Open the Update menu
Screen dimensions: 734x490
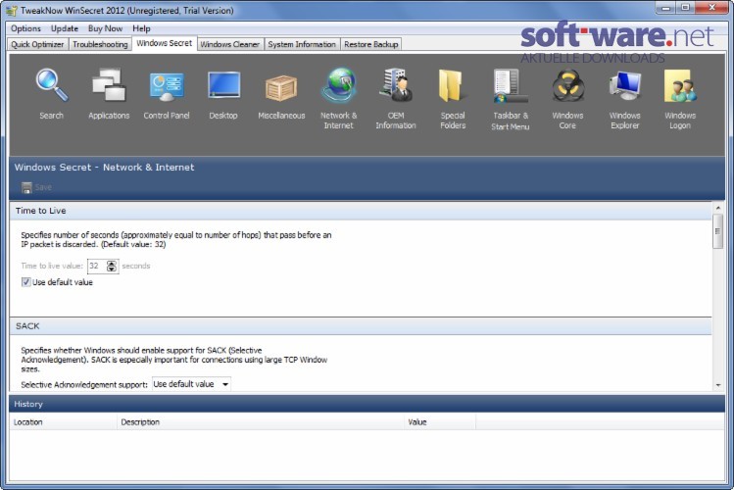coord(65,28)
